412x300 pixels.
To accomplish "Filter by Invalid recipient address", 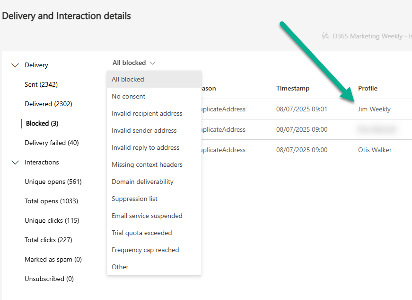I will pos(147,113).
